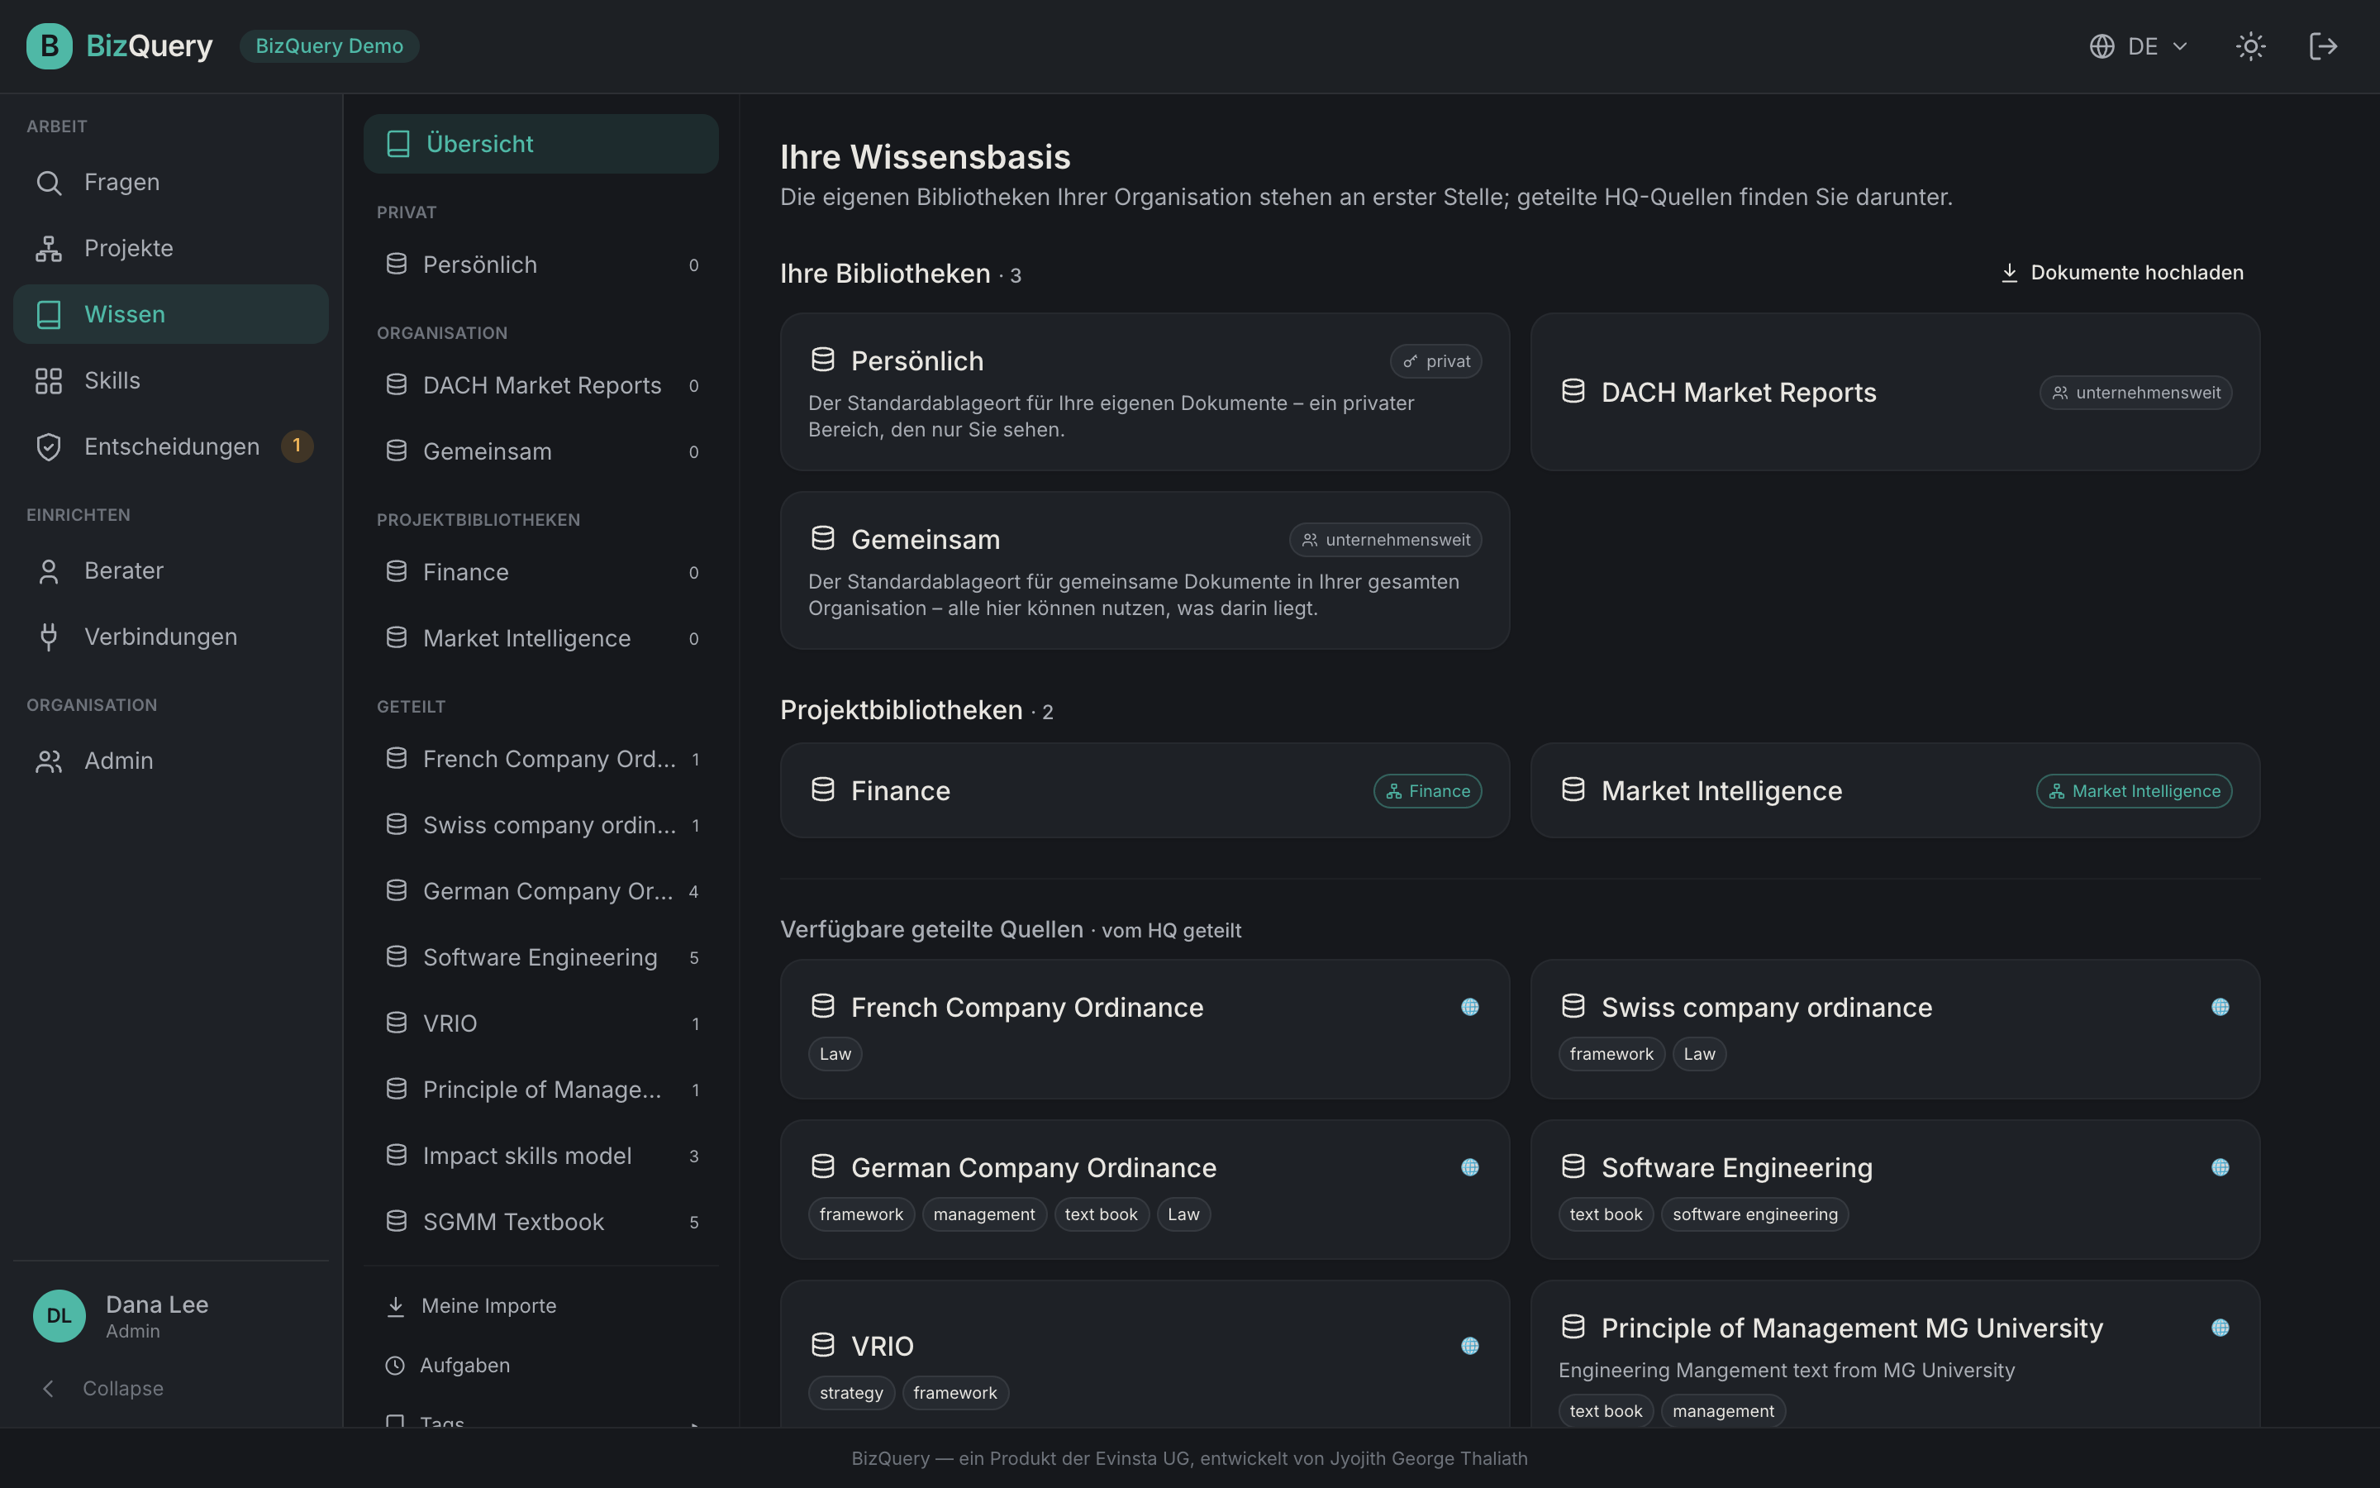Click the privat badge on Persönlich card
2380x1488 pixels.
click(1436, 361)
